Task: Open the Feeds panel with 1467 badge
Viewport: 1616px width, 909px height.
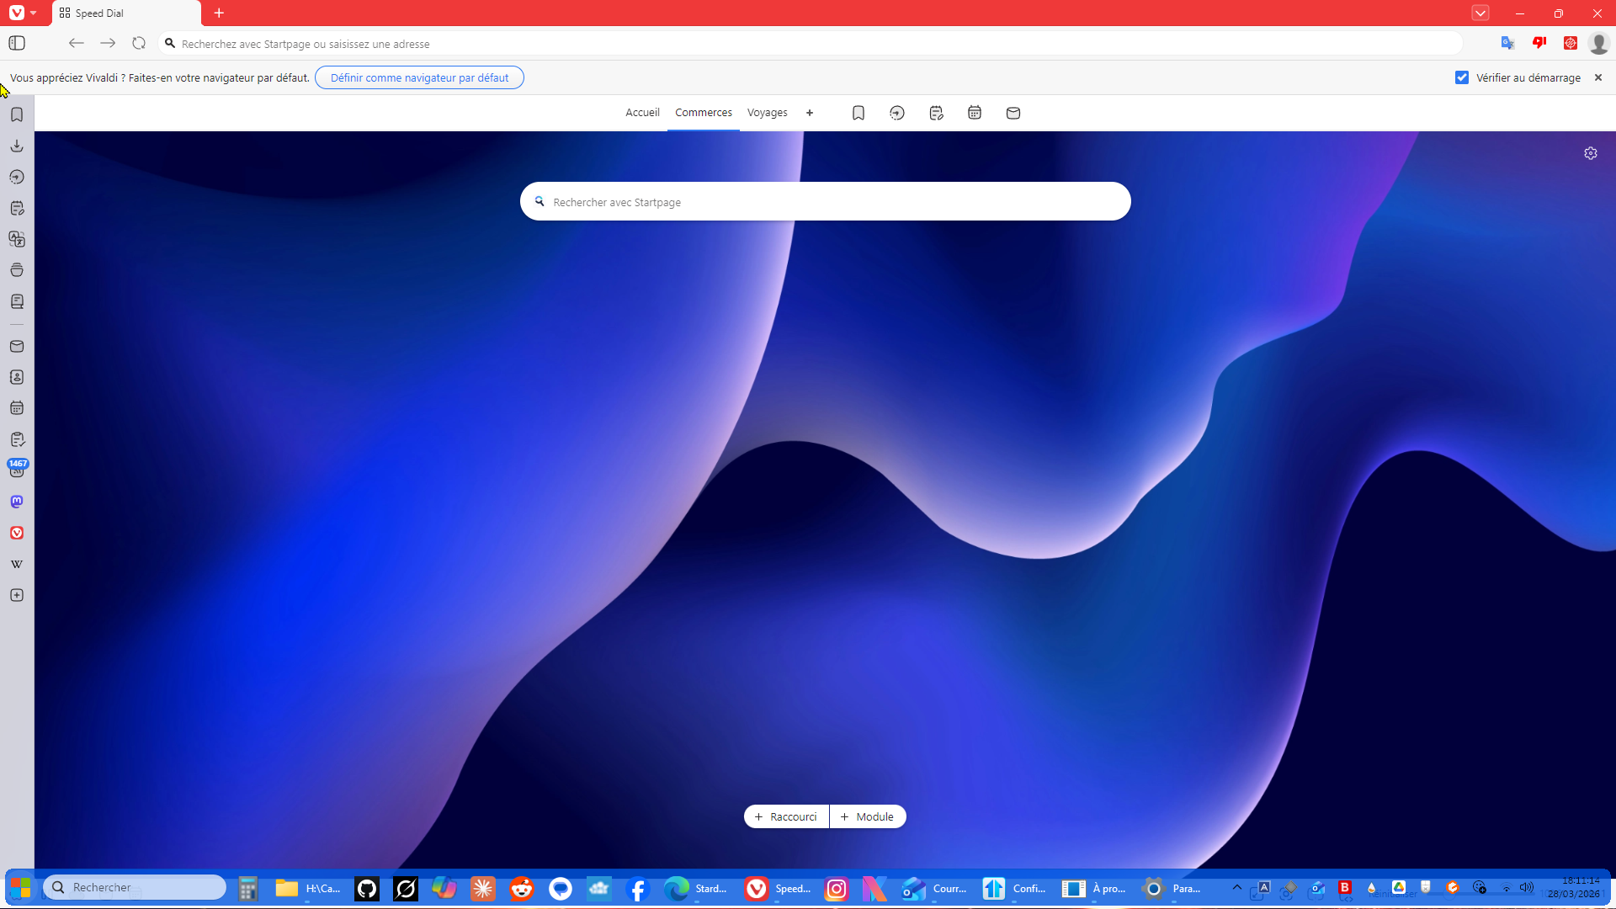Action: click(17, 470)
